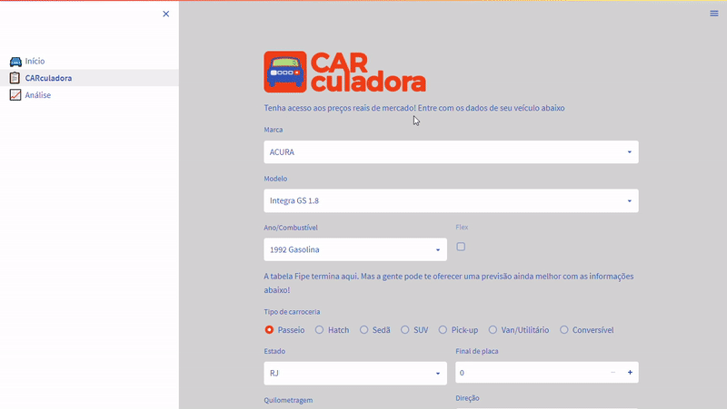This screenshot has width=727, height=409.
Task: Open the Marca dropdown showing ACURA
Action: click(451, 151)
